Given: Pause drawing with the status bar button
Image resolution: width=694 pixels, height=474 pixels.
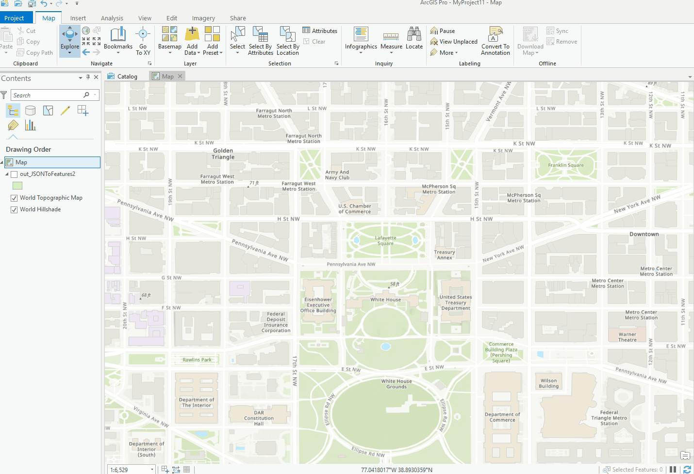Looking at the screenshot, I should point(673,469).
